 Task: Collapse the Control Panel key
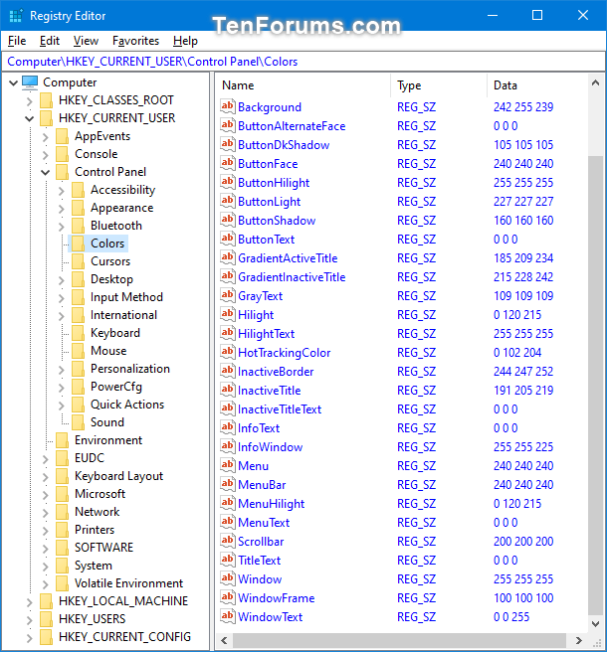click(45, 172)
